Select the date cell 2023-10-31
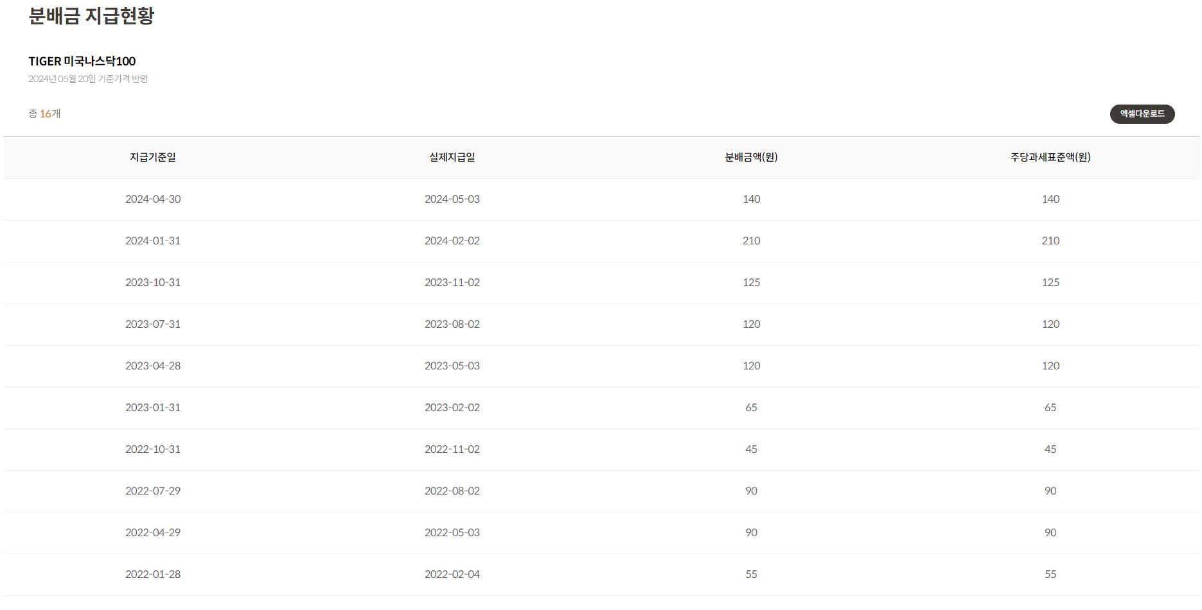The width and height of the screenshot is (1202, 610). [153, 282]
